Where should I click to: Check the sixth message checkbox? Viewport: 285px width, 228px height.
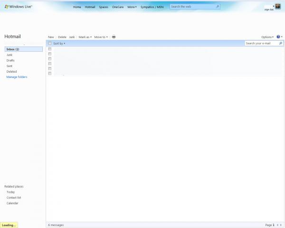[49, 74]
